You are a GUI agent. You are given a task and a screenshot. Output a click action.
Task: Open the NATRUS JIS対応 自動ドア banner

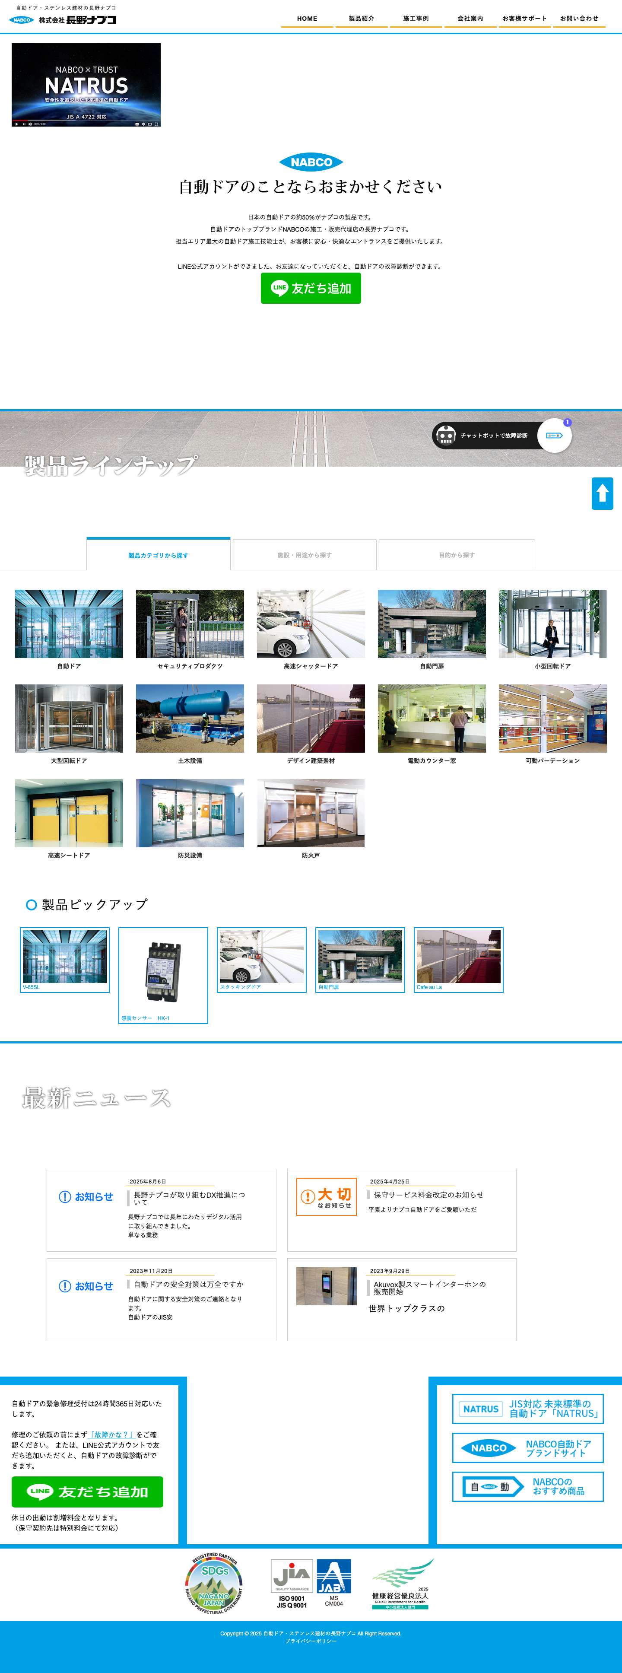click(528, 1409)
